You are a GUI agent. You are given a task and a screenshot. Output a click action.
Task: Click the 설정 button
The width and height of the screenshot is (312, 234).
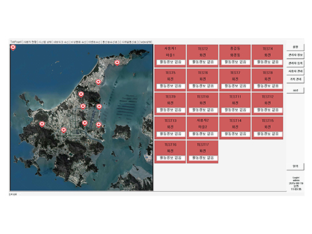pyautogui.click(x=295, y=47)
